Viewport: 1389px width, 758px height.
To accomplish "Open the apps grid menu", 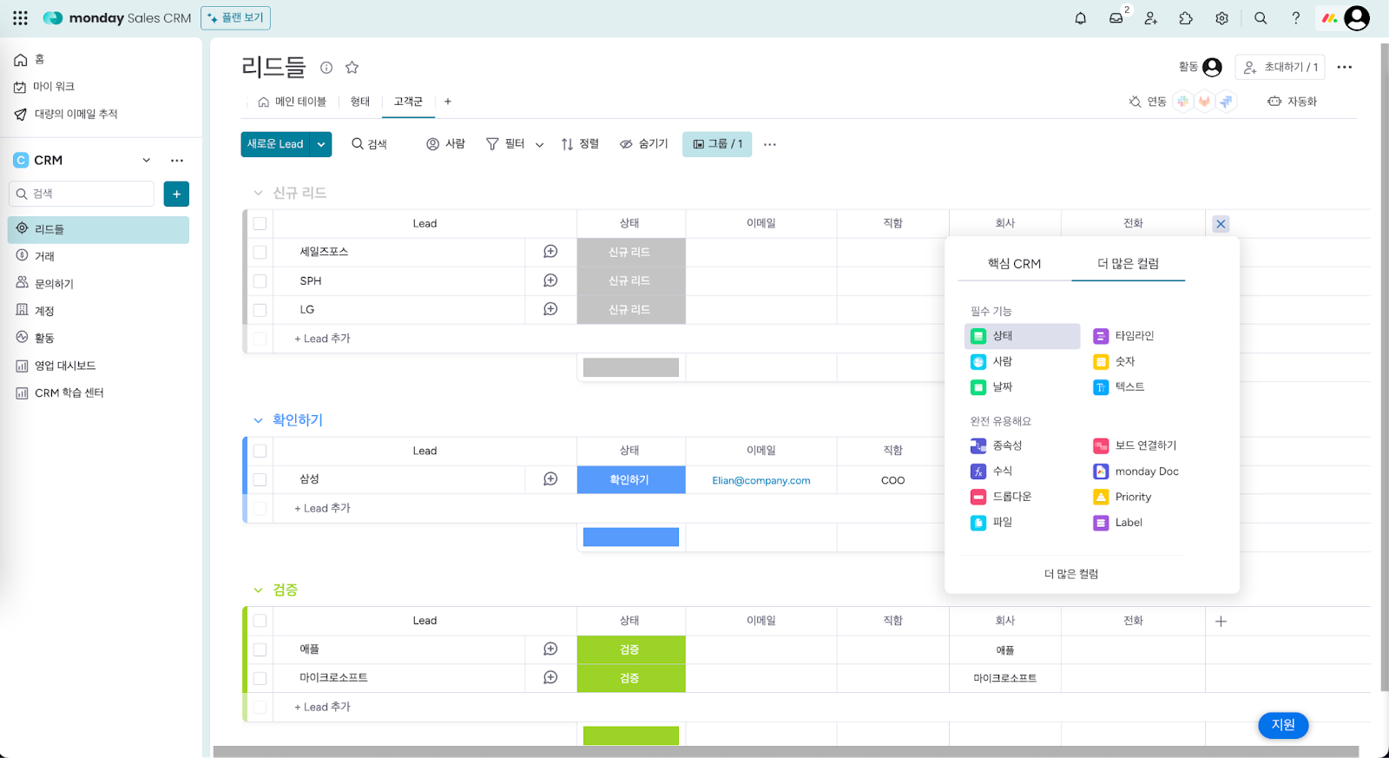I will point(21,18).
